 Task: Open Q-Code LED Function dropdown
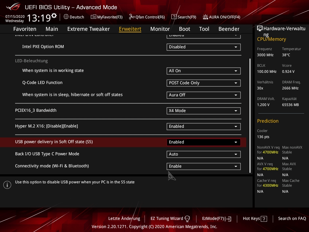tap(204, 83)
